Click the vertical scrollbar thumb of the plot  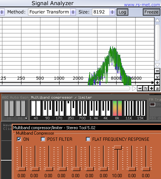[x=157, y=43]
